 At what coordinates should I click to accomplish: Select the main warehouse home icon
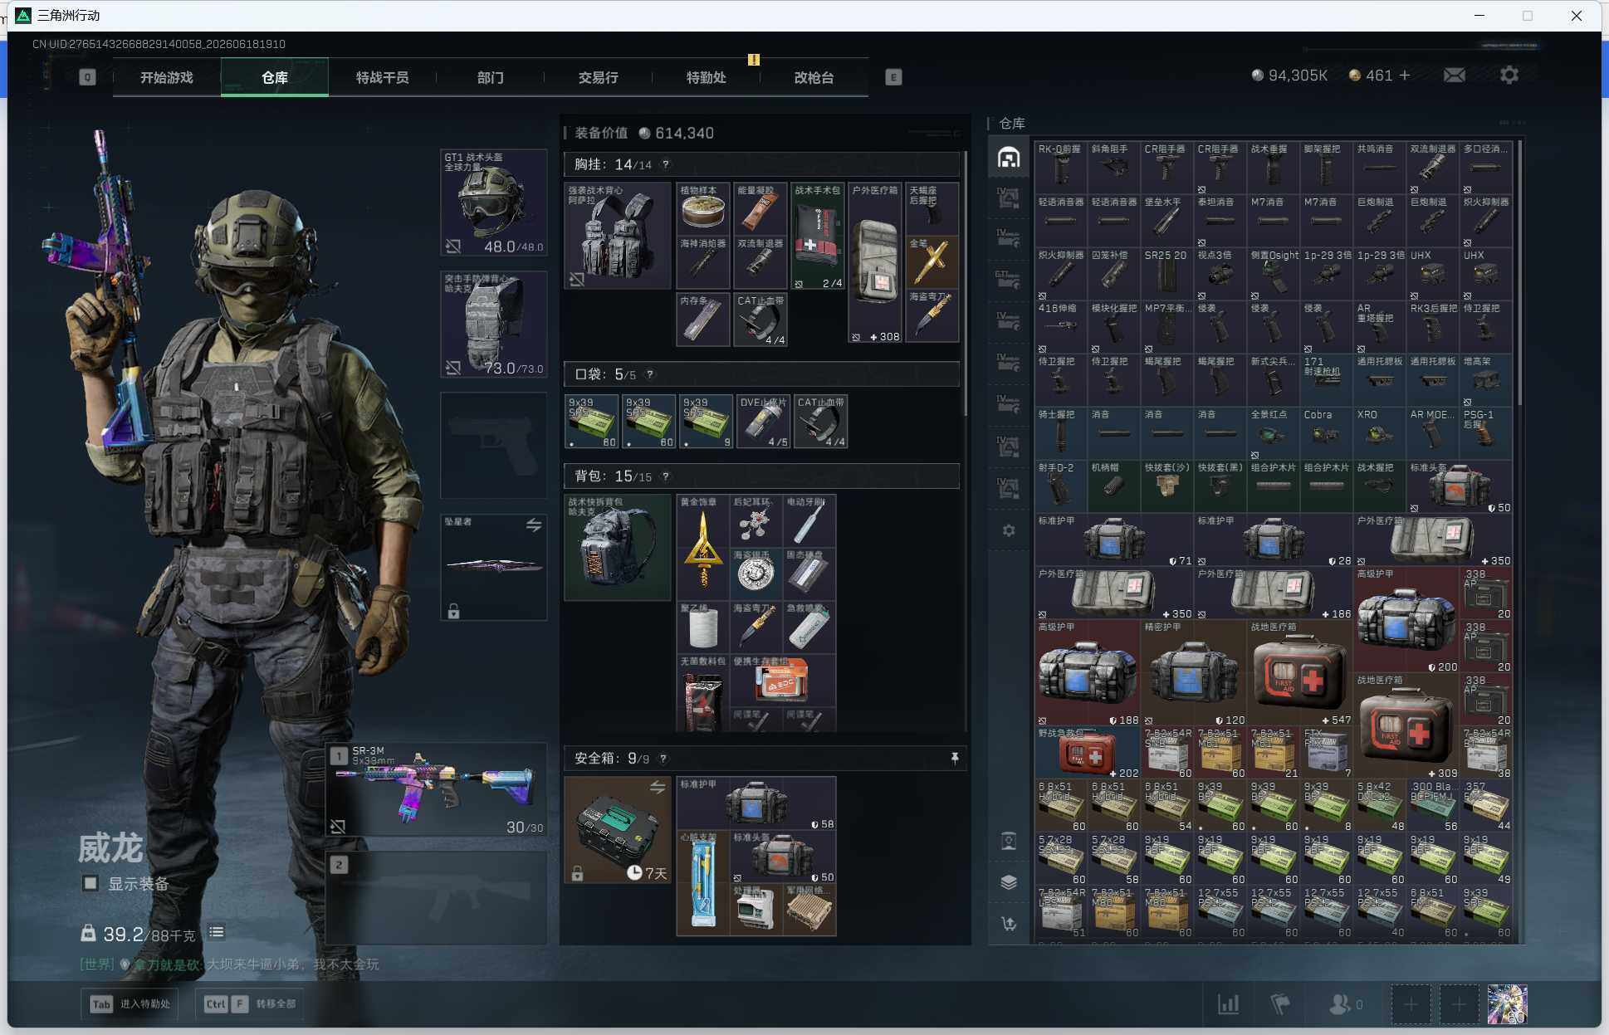pyautogui.click(x=1009, y=158)
